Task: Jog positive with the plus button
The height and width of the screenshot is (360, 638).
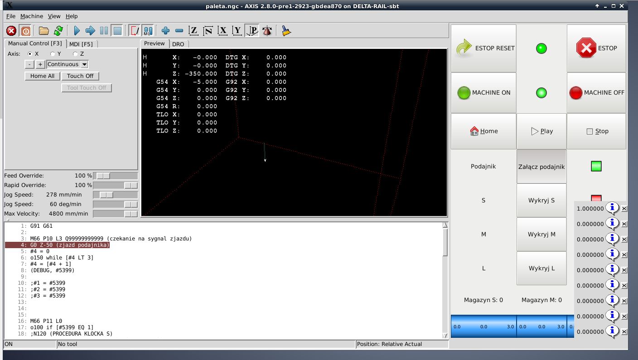Action: tap(40, 64)
